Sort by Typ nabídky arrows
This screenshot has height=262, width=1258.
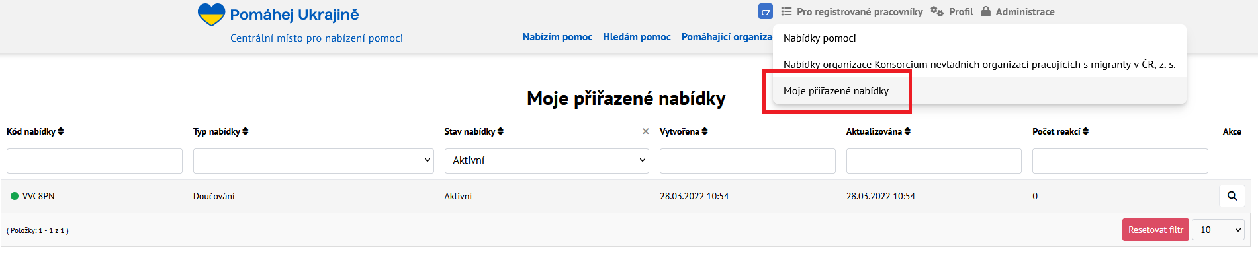pos(246,132)
